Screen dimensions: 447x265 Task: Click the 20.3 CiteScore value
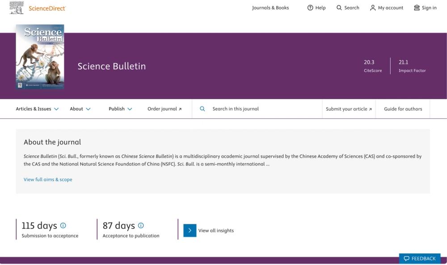point(369,62)
